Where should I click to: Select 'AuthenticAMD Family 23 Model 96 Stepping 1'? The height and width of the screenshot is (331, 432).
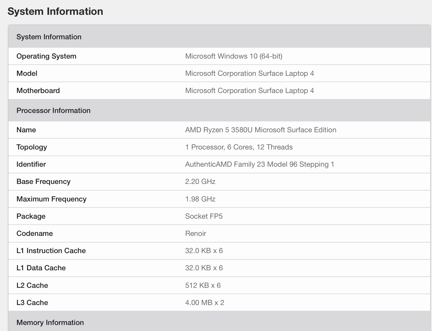tap(260, 164)
